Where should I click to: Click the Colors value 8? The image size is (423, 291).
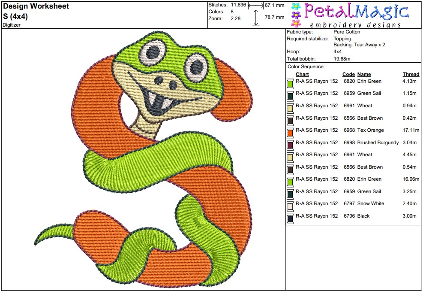pyautogui.click(x=232, y=12)
